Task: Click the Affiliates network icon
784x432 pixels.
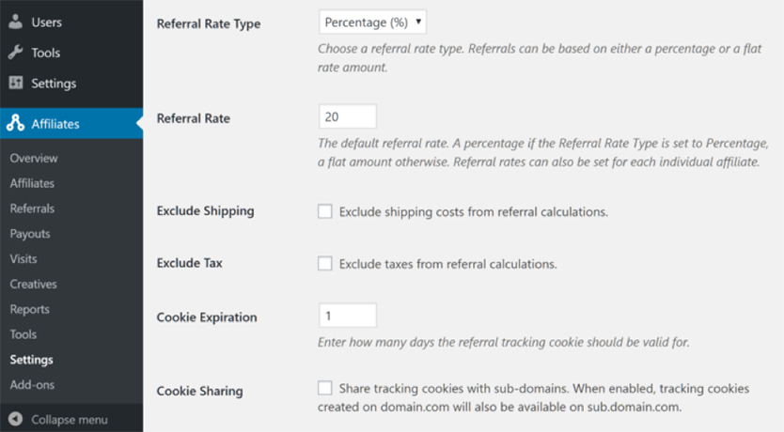Action: [x=15, y=124]
